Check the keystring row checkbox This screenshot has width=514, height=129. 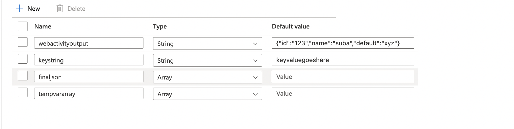click(23, 59)
